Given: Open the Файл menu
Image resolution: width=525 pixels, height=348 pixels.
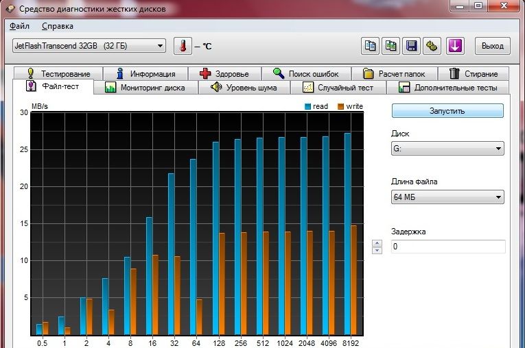Looking at the screenshot, I should (20, 26).
